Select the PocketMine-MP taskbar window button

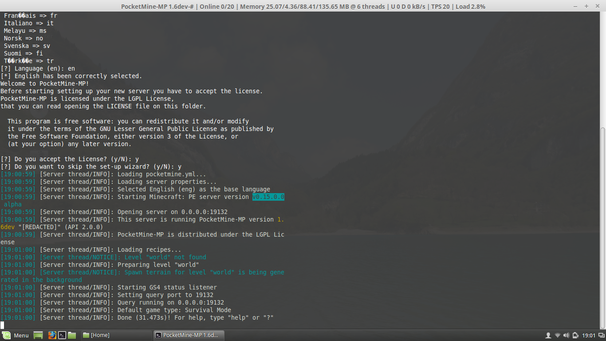[x=189, y=335]
